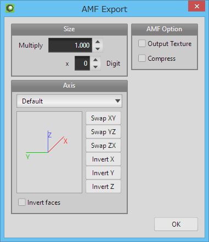This screenshot has width=209, height=242.
Task: Click the Invert X button
Action: [103, 159]
